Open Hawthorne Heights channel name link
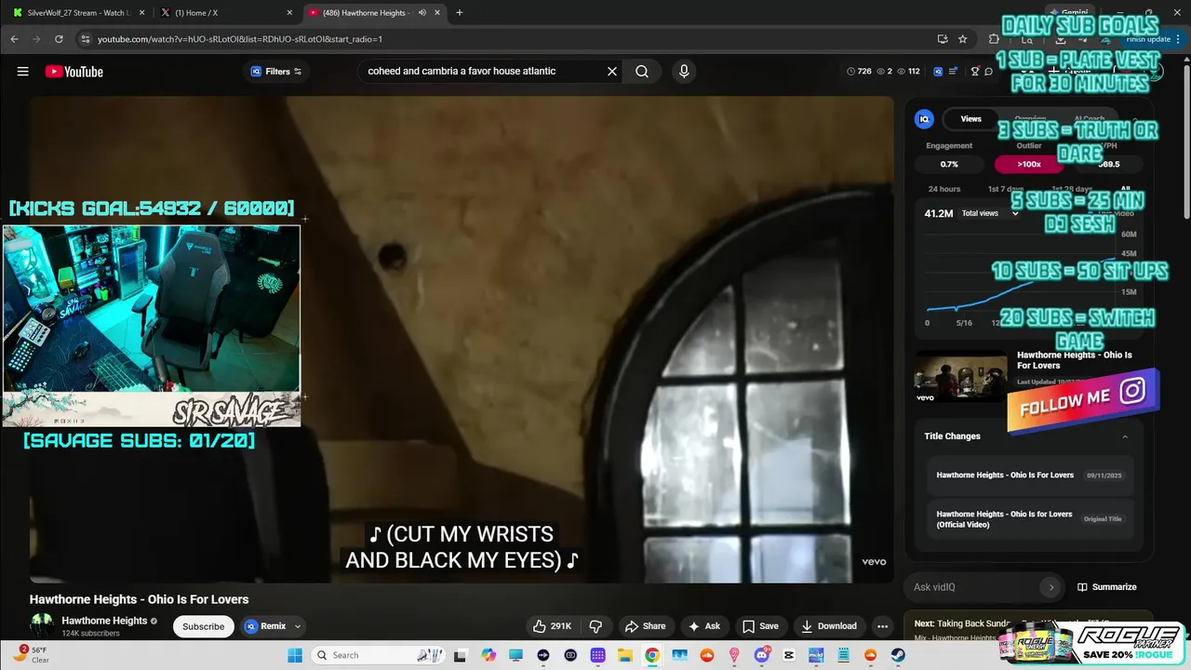1191x670 pixels. pos(104,621)
